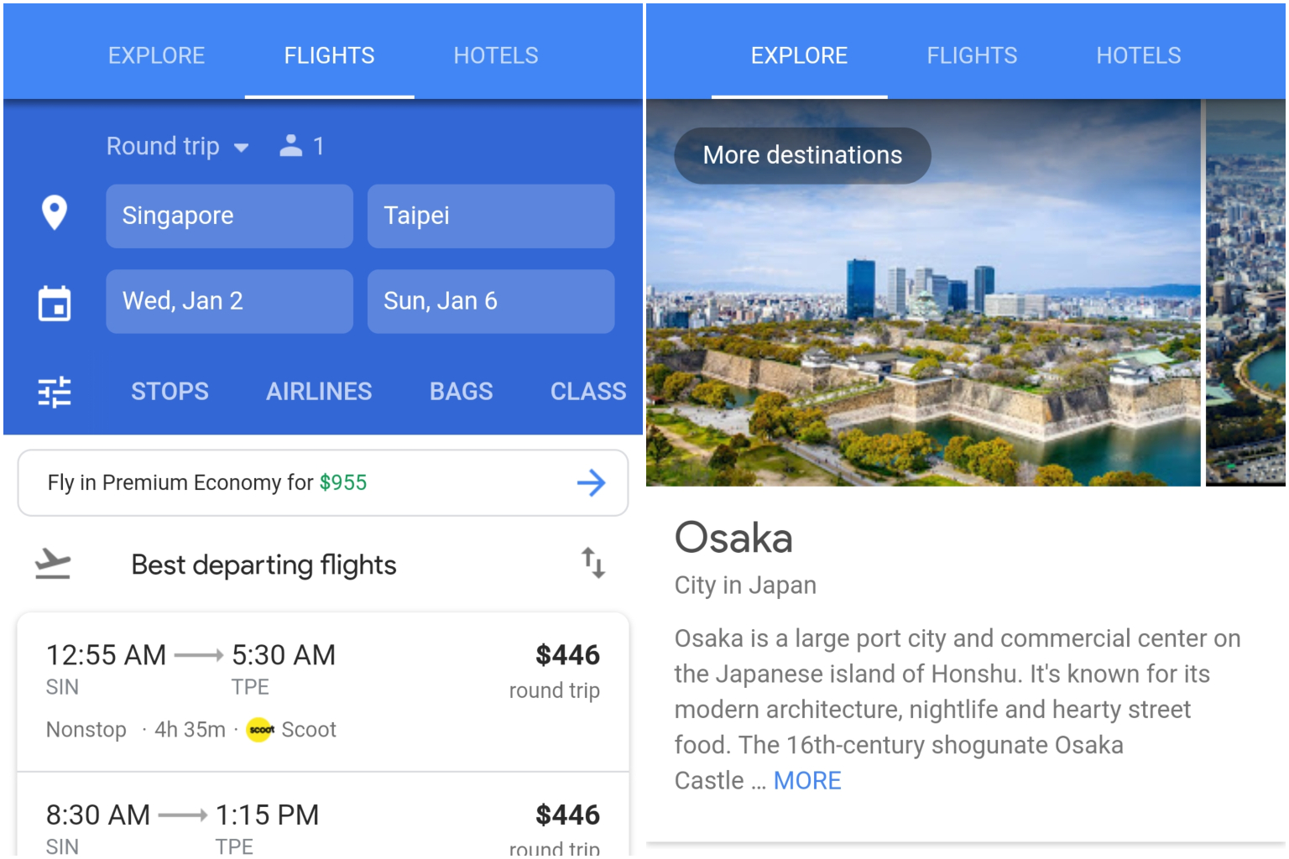1289x859 pixels.
Task: Click the More destinations button
Action: coord(802,155)
